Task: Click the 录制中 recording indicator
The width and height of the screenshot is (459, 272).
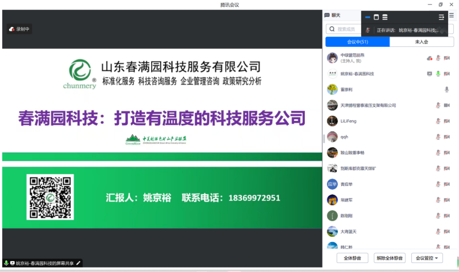Action: (19, 29)
